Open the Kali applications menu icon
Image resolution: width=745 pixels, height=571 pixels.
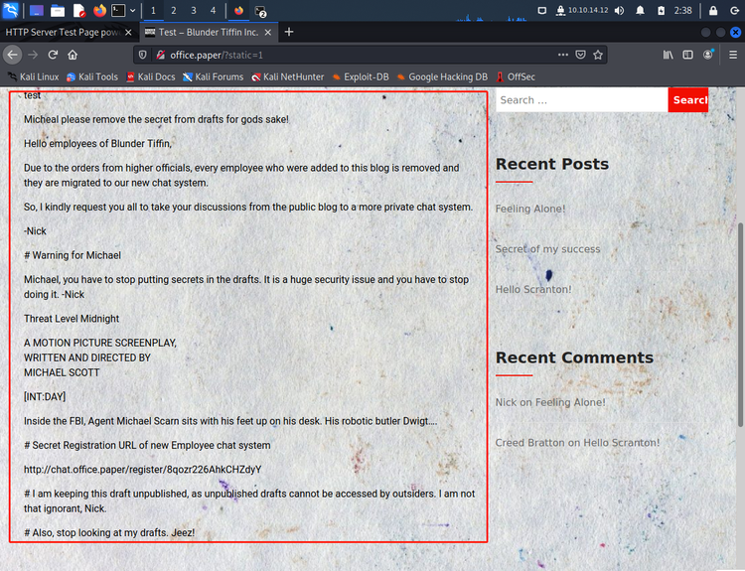click(10, 10)
